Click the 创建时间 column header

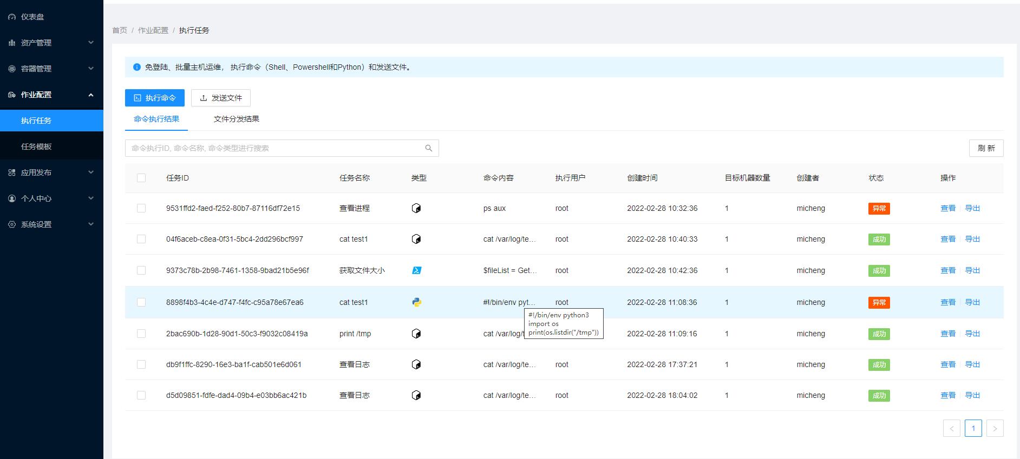pyautogui.click(x=642, y=178)
